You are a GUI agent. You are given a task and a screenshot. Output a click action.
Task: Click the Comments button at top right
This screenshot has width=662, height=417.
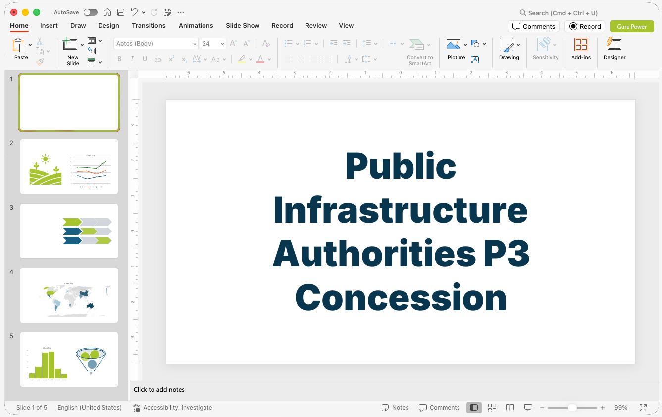tap(533, 27)
